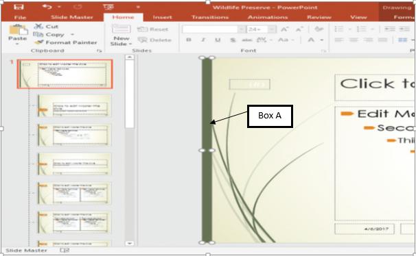Click the 'Click to' title placeholder
This screenshot has height=256, width=416.
tap(375, 88)
